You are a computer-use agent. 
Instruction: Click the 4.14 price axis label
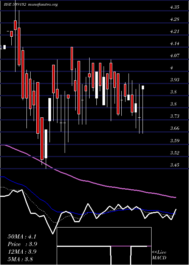tap(175, 44)
